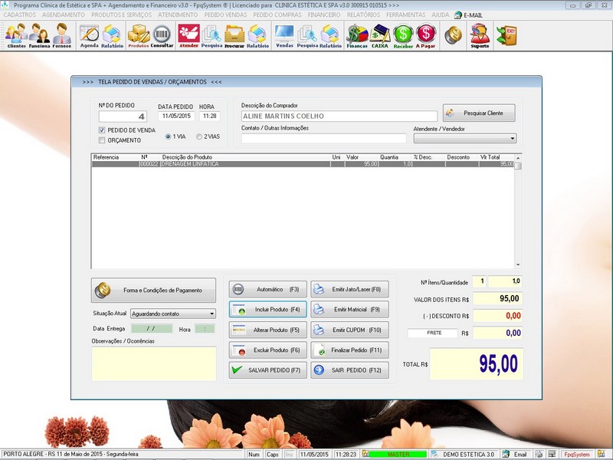Screen dimensions: 613x460
Task: Click the SALVAR PEDIDO (F7) button
Action: (x=267, y=370)
